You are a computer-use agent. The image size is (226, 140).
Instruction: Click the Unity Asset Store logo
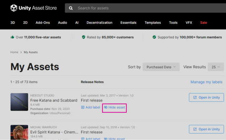tap(33, 8)
